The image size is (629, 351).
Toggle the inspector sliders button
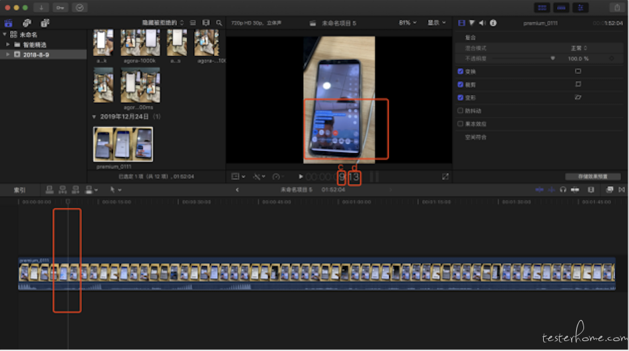[581, 8]
